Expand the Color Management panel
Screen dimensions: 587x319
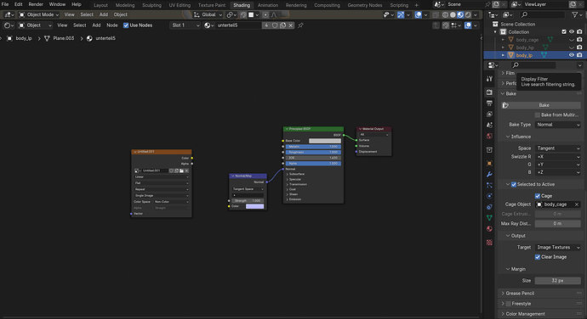point(525,314)
